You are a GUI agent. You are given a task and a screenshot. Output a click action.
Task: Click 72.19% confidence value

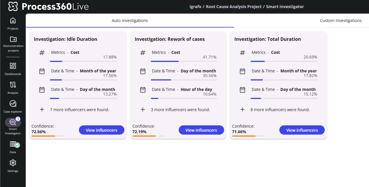tap(139, 132)
